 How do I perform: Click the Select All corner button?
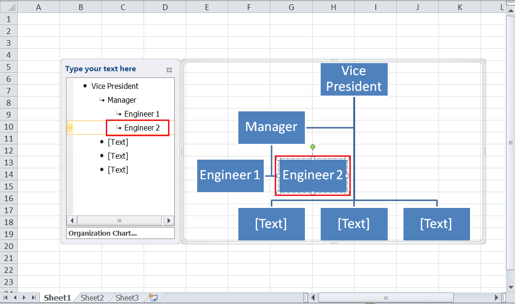tap(9, 7)
